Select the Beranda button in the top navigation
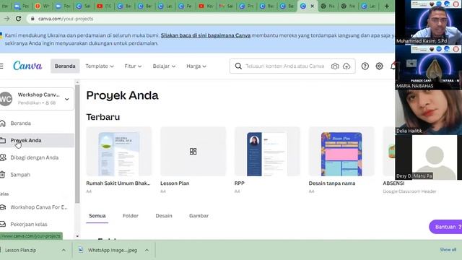Screen dimensions: 462x260 [x=65, y=66]
